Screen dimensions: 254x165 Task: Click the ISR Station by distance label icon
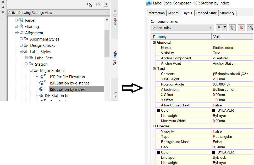coord(42,83)
